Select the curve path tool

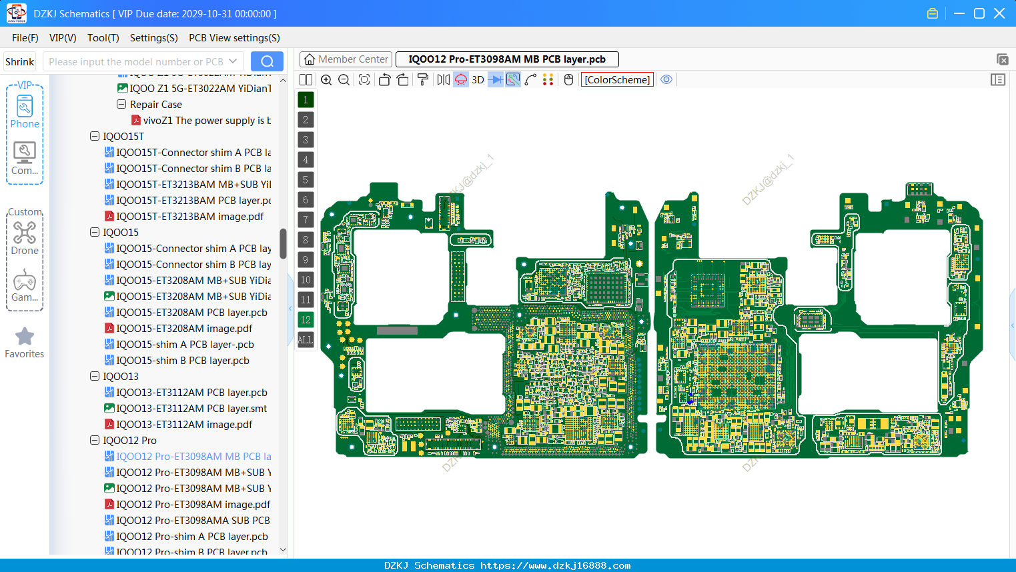531,79
